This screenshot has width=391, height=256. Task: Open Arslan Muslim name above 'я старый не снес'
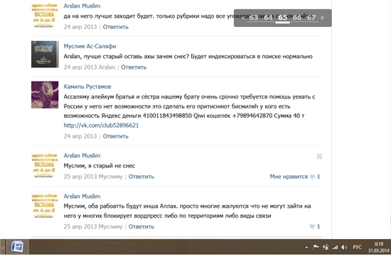tap(82, 155)
